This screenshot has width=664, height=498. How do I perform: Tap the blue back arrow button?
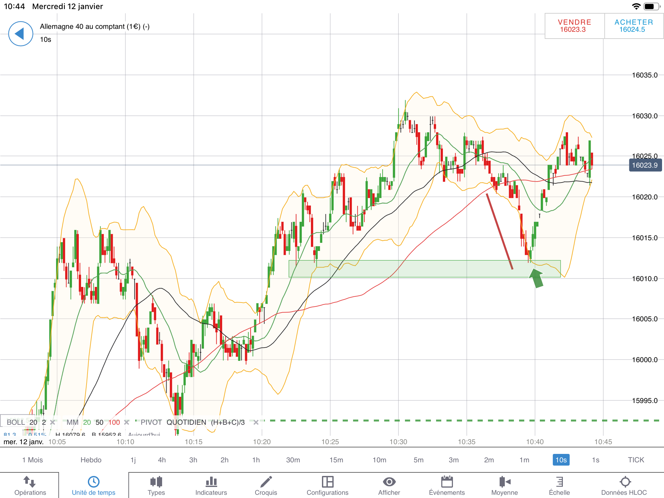pos(20,34)
